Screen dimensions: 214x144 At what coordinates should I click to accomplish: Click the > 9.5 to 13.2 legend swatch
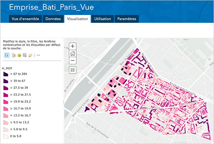click(x=6, y=122)
